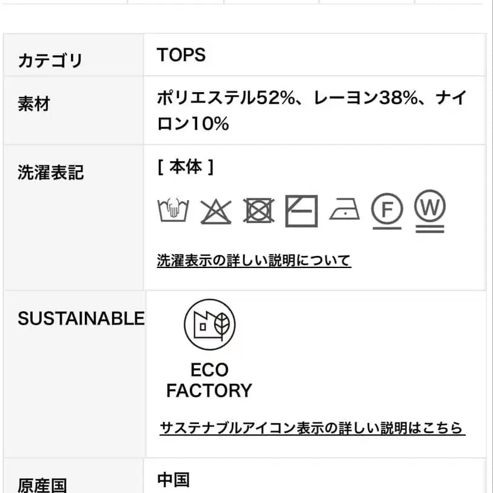
Task: Click the Eco Factory circular icon
Action: click(x=210, y=324)
